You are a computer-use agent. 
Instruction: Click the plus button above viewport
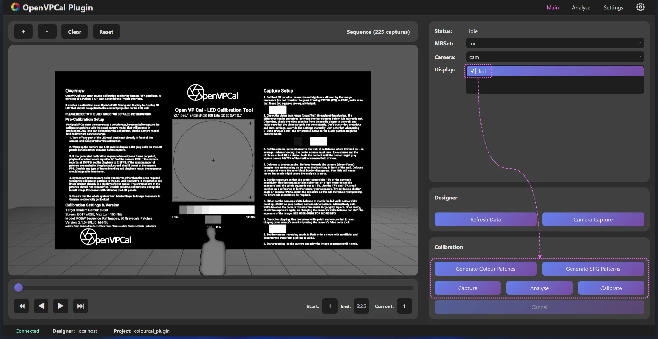tap(23, 32)
